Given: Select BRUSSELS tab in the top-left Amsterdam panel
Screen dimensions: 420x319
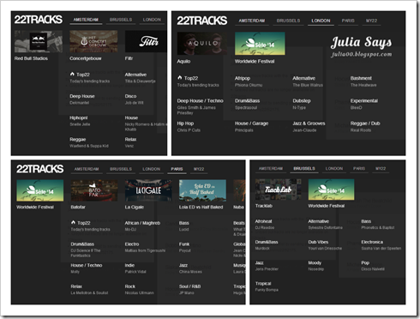Looking at the screenshot, I should (121, 20).
